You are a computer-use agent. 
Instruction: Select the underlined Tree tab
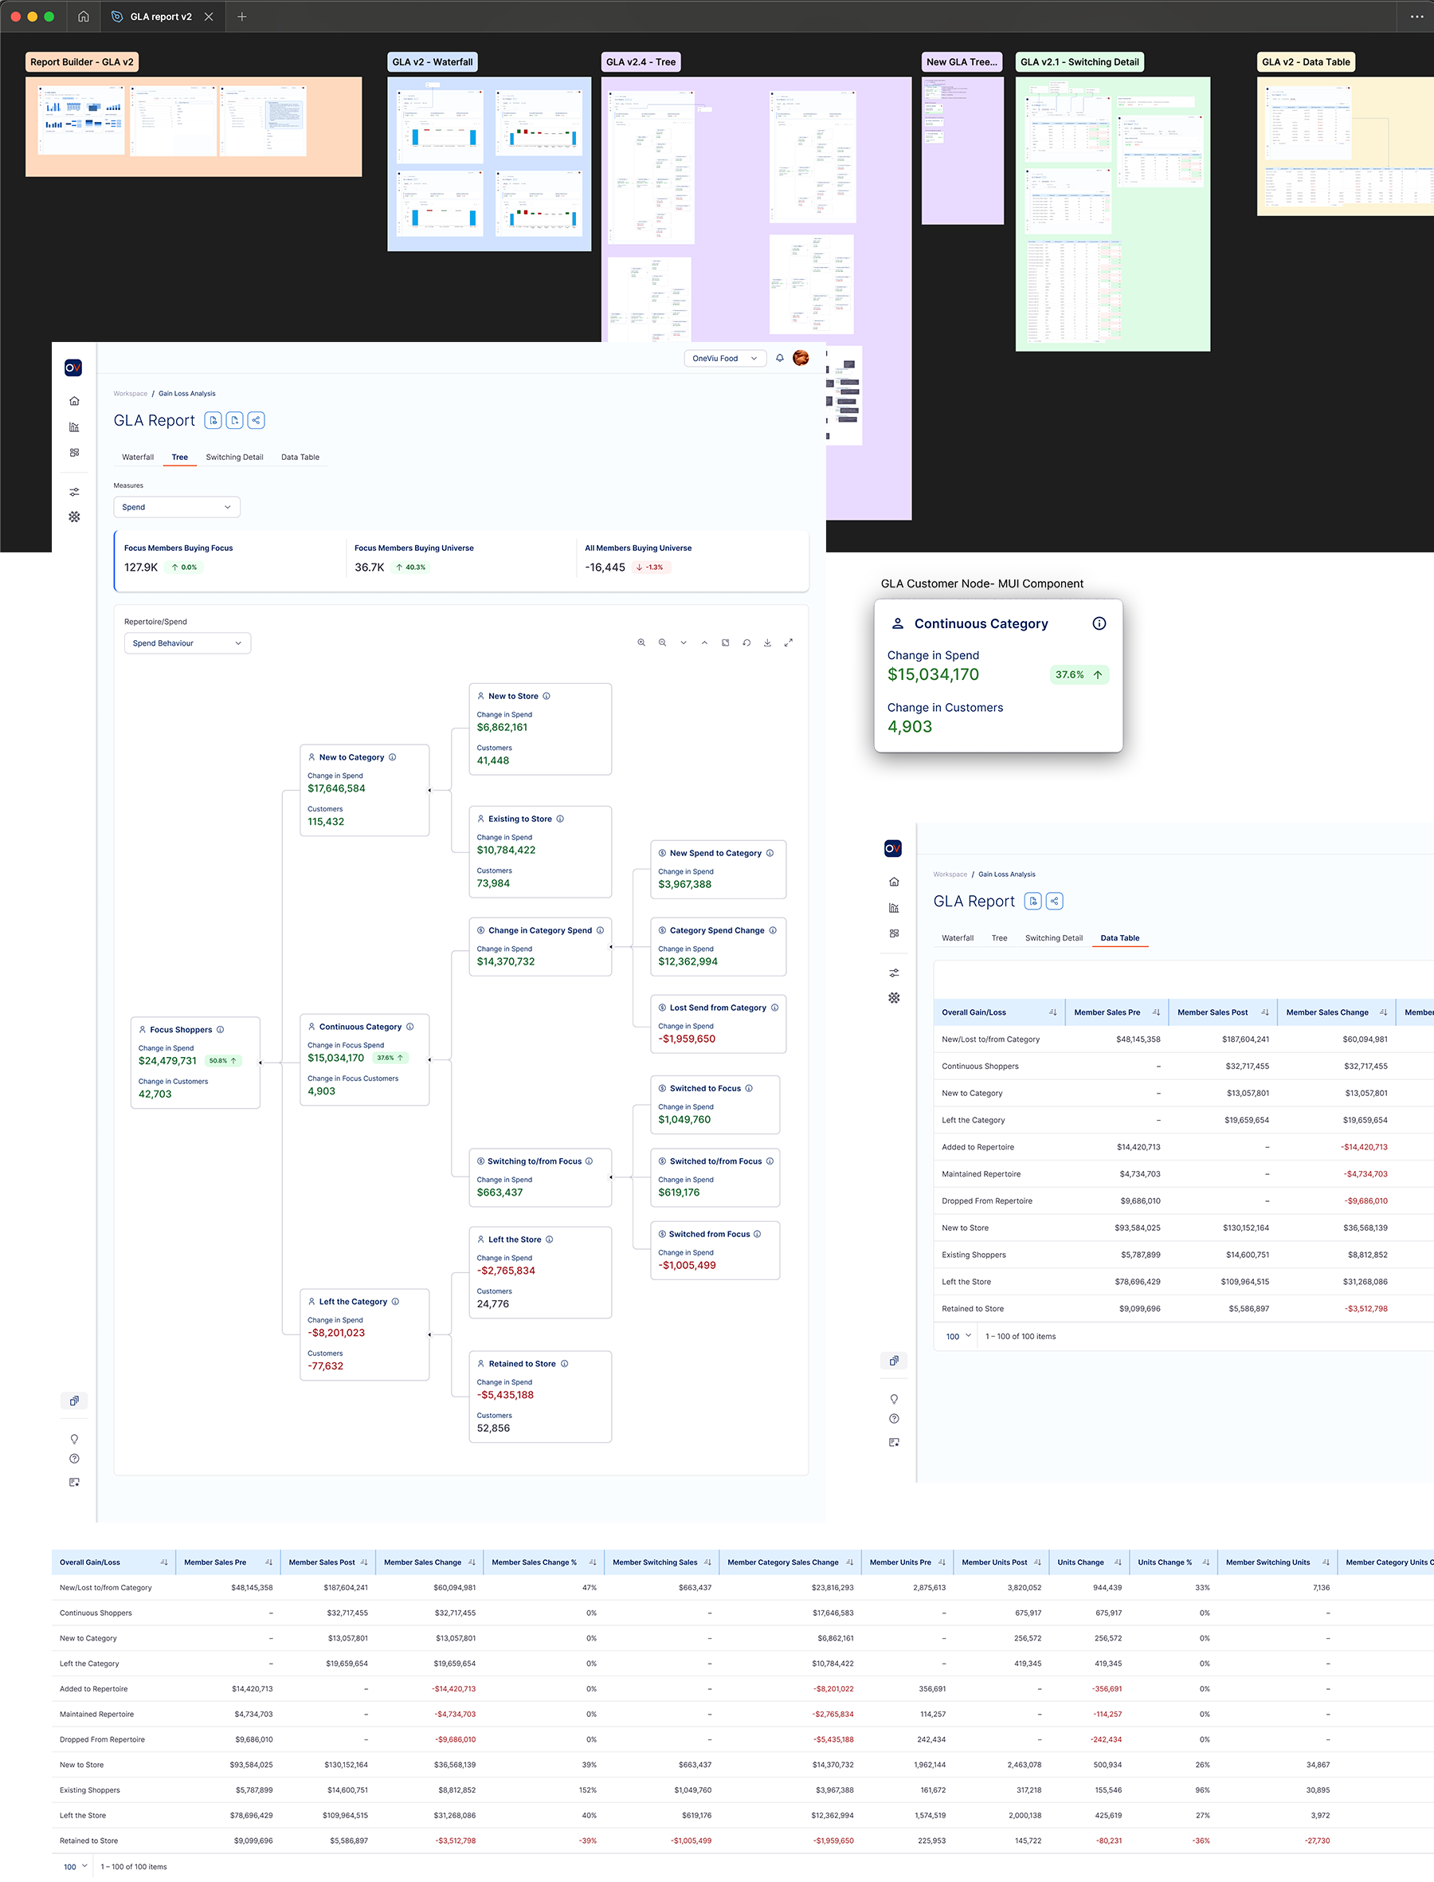click(x=179, y=457)
